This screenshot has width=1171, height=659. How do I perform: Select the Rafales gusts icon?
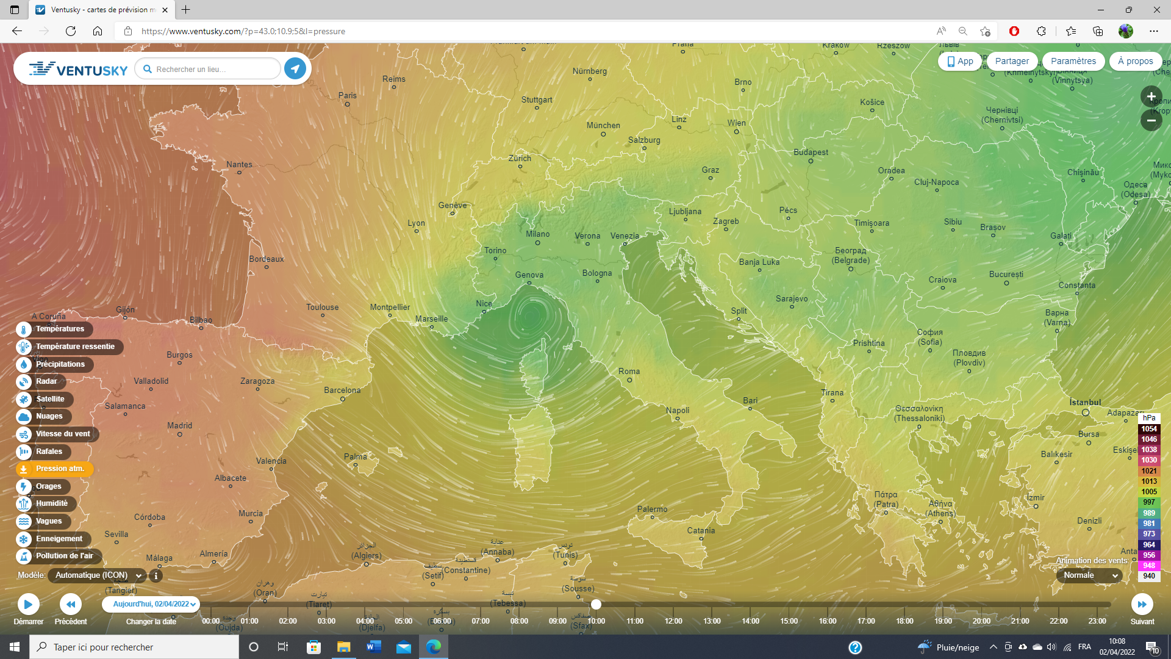click(x=23, y=452)
